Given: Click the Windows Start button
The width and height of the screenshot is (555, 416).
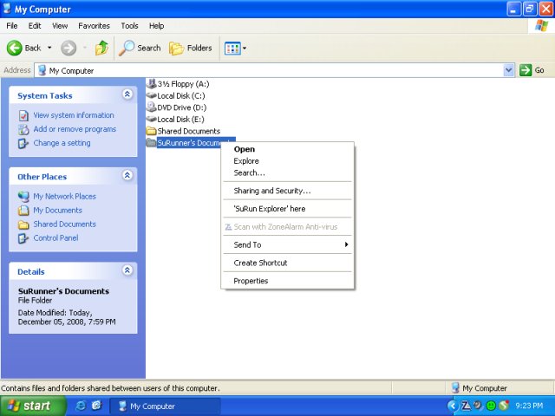Looking at the screenshot, I should click(x=30, y=406).
